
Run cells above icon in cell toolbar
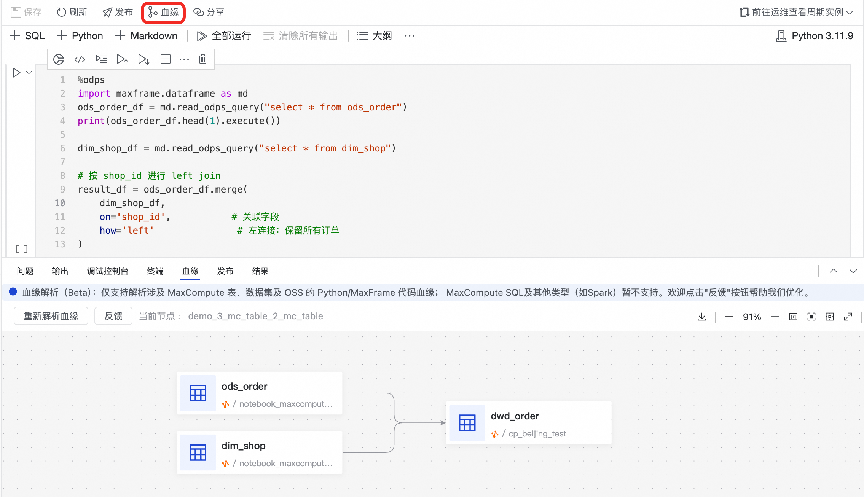(122, 59)
